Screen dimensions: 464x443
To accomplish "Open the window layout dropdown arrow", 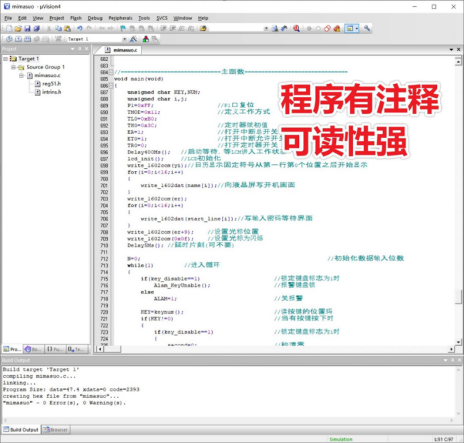I will tap(357, 28).
